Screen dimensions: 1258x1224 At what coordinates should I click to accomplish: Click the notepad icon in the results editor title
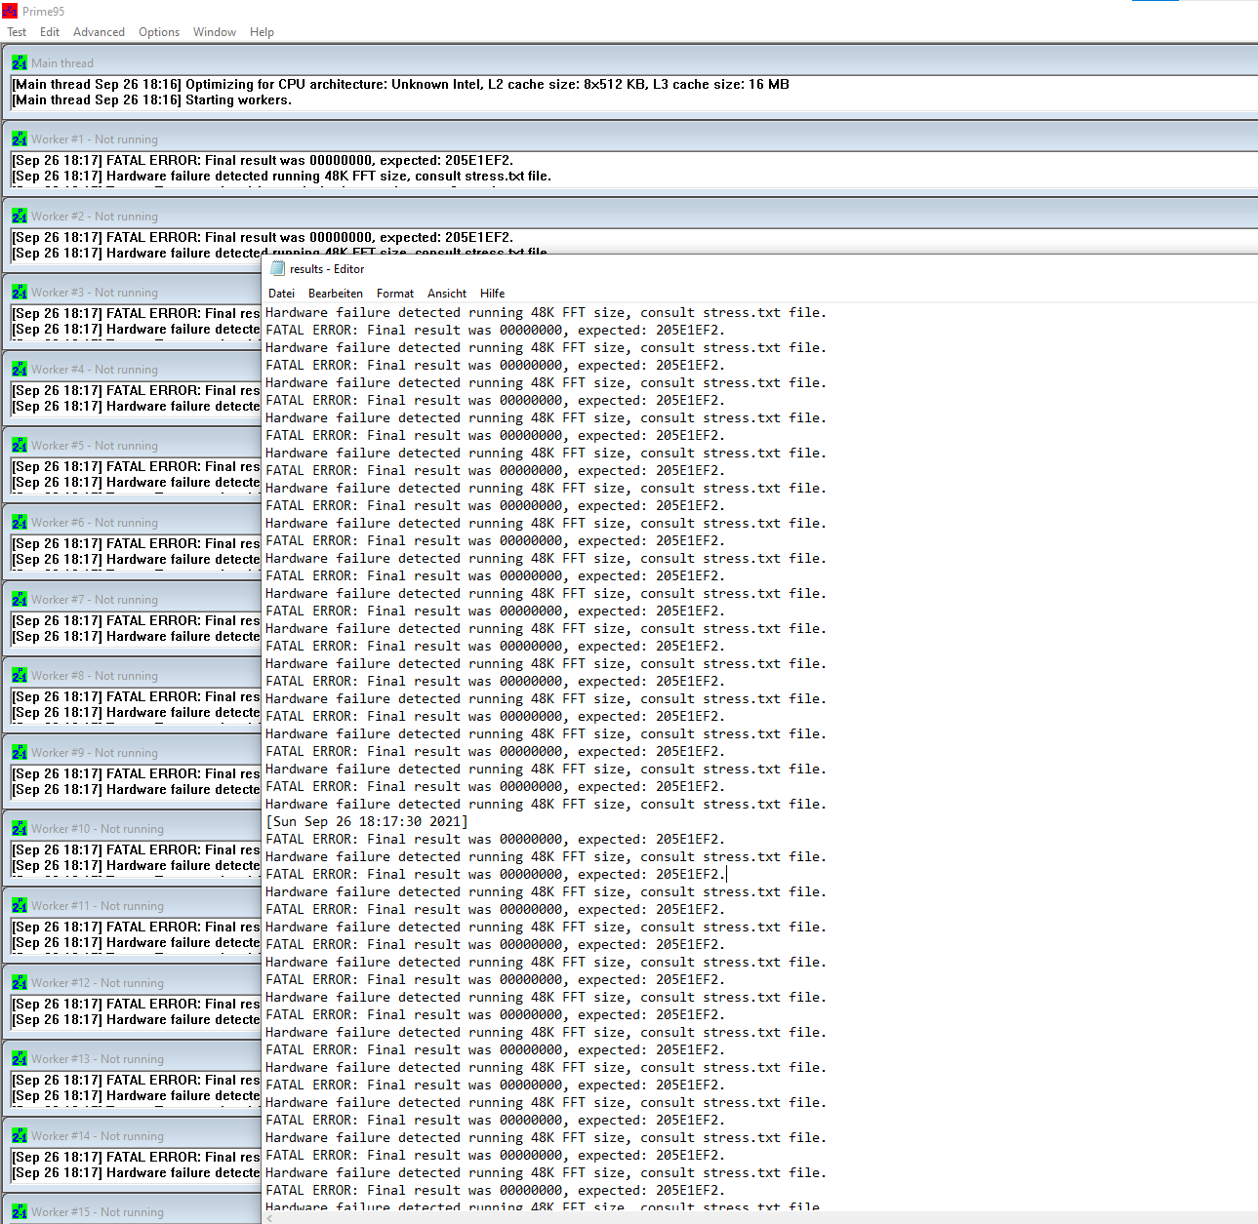277,268
